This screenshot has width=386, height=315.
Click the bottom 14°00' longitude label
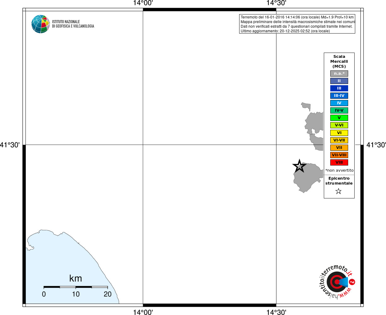[143, 312]
